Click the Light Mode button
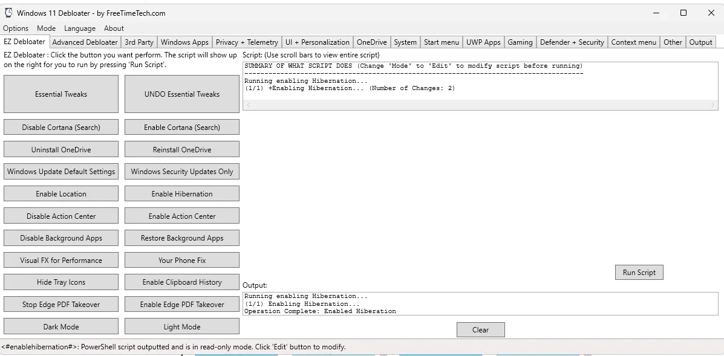 [x=182, y=326]
